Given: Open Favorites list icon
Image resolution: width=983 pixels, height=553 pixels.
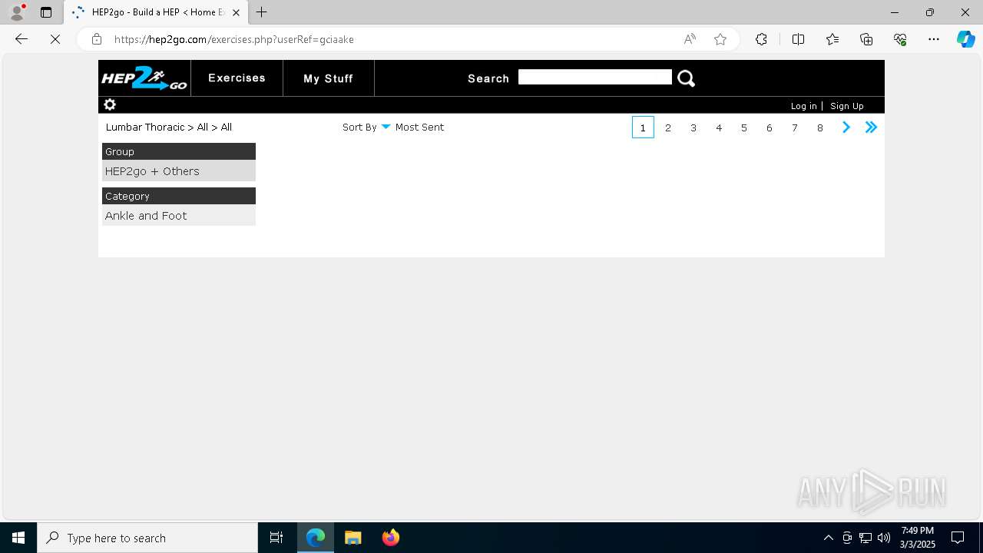Looking at the screenshot, I should tap(832, 39).
